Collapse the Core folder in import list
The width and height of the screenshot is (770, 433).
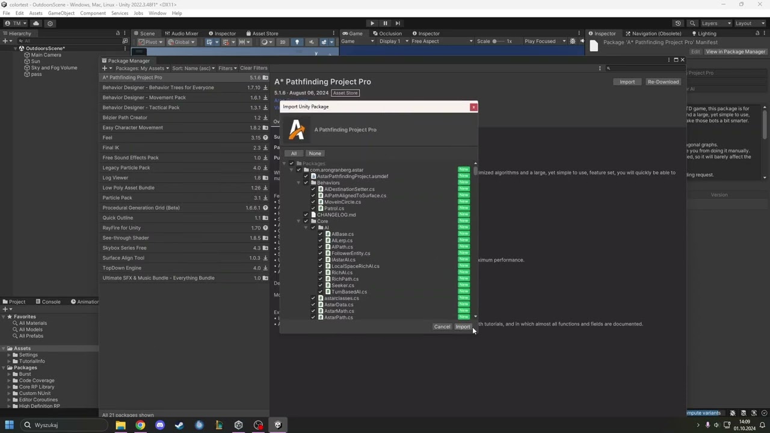298,221
